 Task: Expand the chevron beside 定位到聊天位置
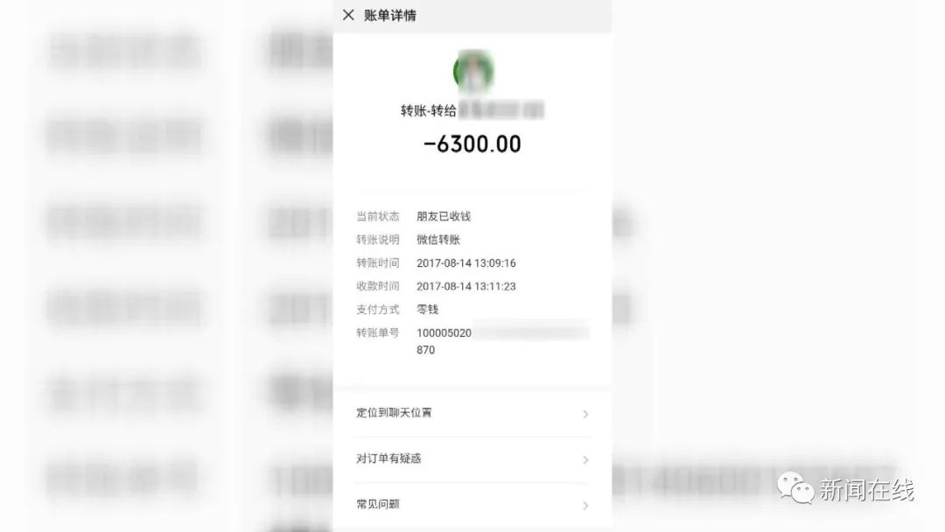(585, 414)
